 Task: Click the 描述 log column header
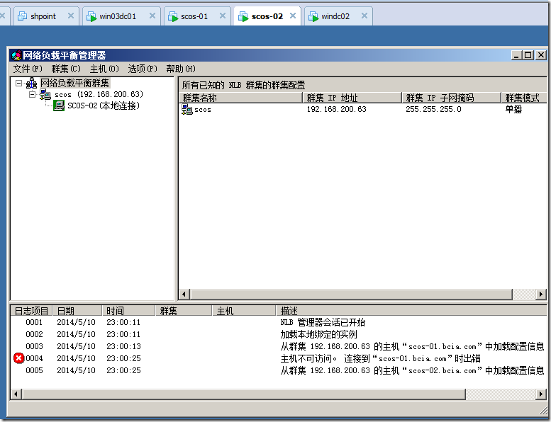click(289, 311)
